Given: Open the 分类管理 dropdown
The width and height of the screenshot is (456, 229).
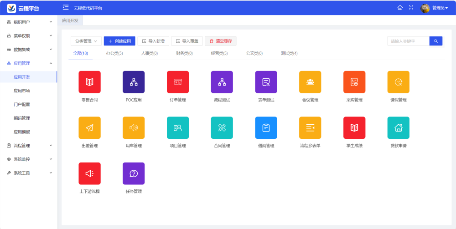Looking at the screenshot, I should (x=86, y=41).
